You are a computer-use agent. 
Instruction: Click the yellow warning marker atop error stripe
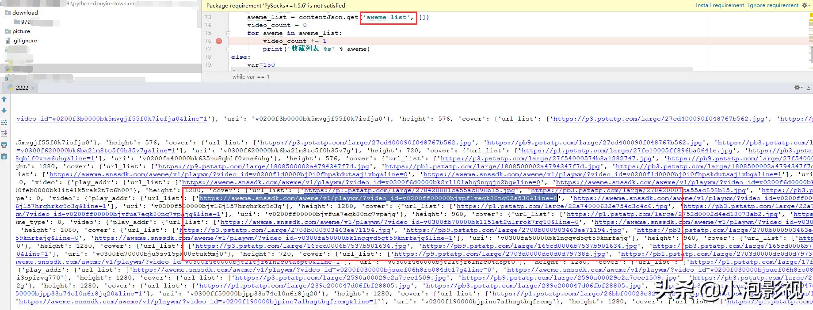810,15
